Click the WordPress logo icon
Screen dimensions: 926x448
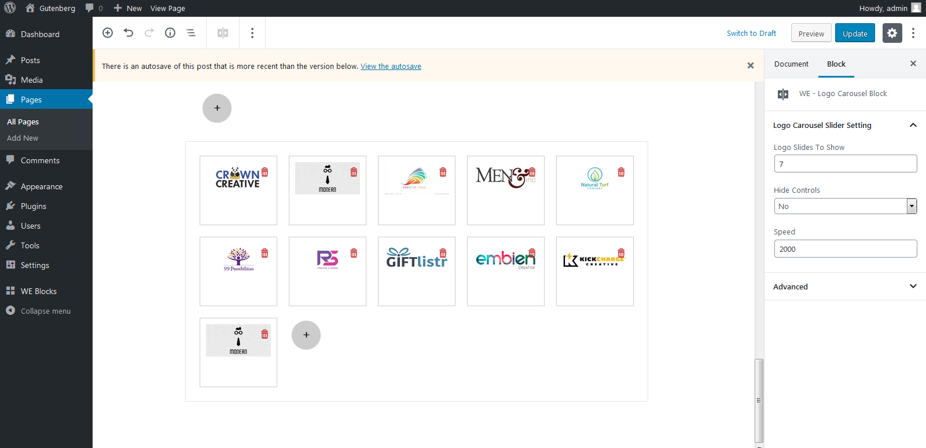click(x=10, y=8)
